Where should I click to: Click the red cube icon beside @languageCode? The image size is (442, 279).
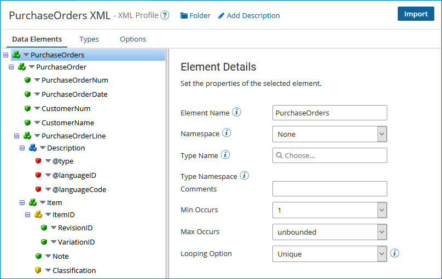38,189
